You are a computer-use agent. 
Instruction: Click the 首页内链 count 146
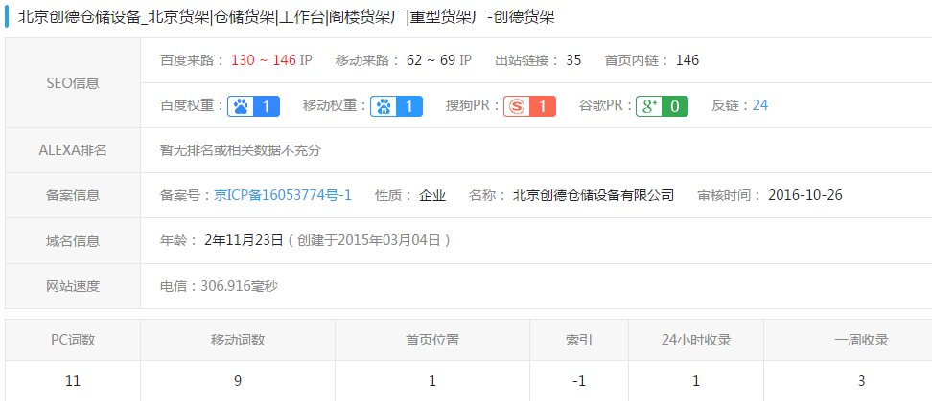pyautogui.click(x=687, y=60)
